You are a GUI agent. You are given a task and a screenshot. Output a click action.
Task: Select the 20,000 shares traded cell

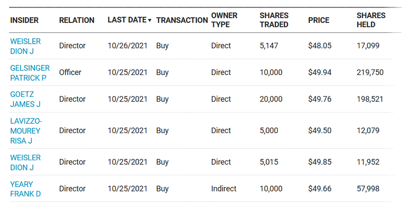click(271, 99)
